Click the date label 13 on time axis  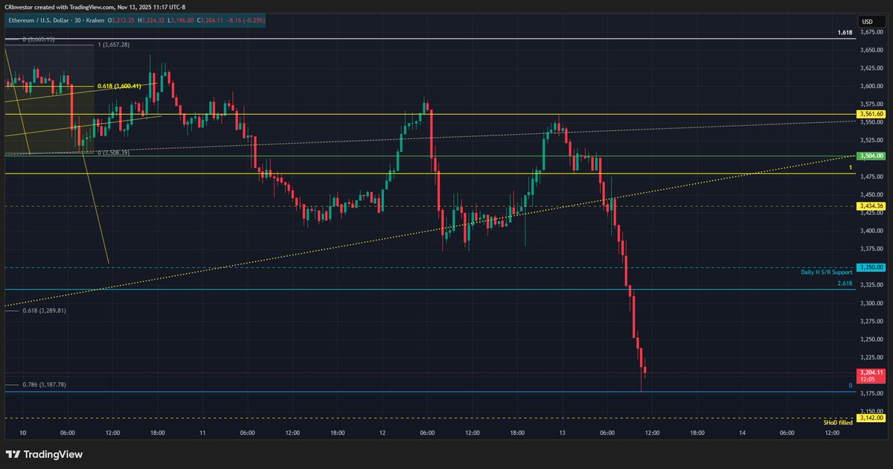click(563, 433)
